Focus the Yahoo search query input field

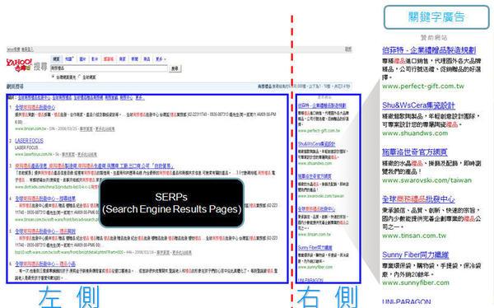tap(109, 68)
